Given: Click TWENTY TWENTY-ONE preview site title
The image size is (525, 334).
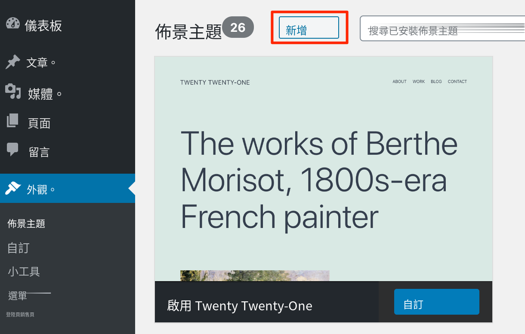Looking at the screenshot, I should 215,83.
